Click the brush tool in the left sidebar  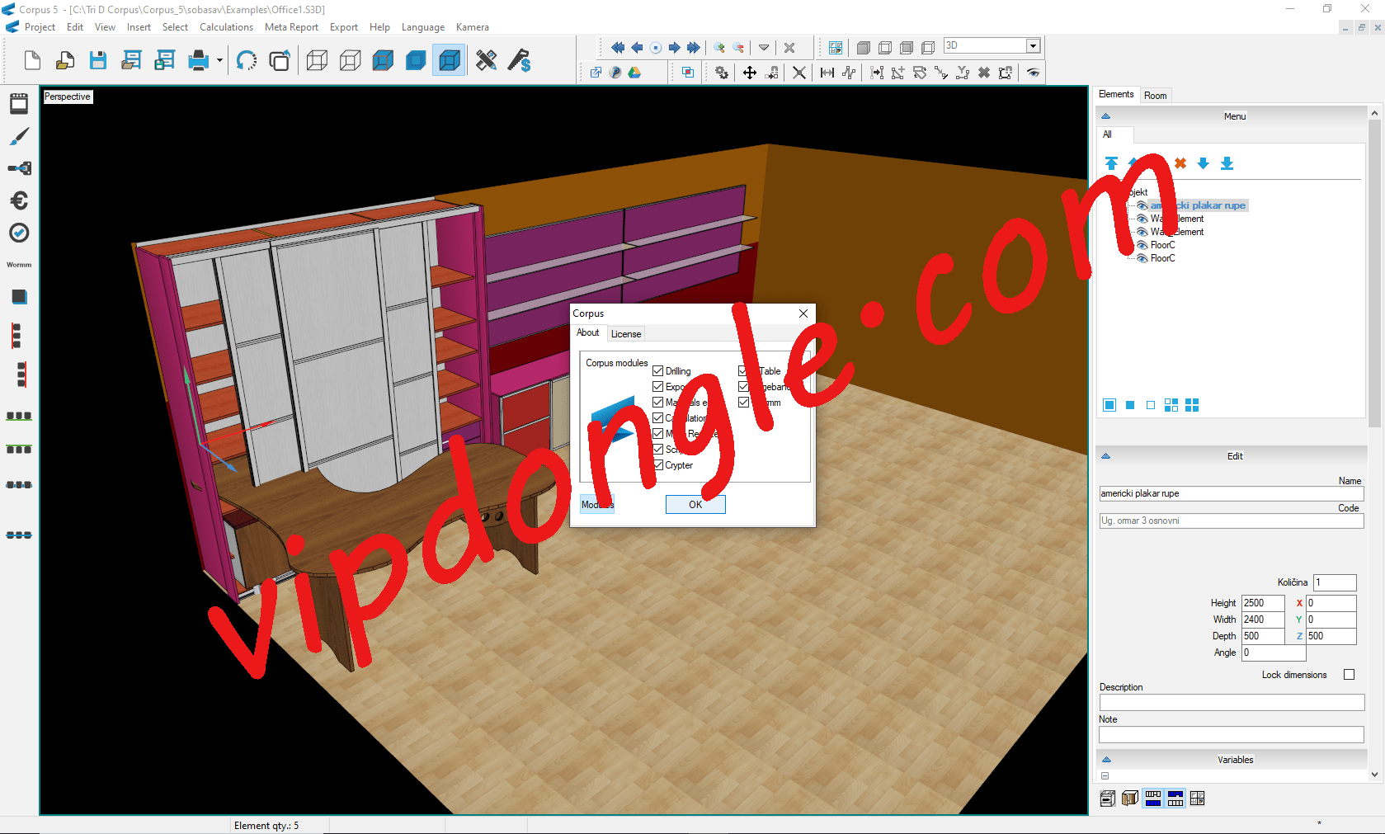point(18,136)
